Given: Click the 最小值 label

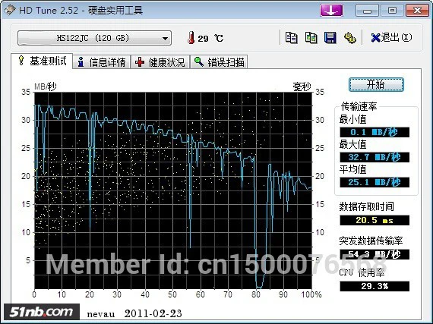Looking at the screenshot, I should click(x=353, y=120).
